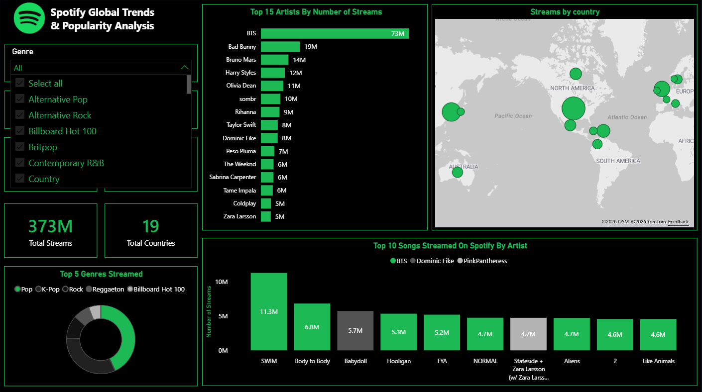This screenshot has width=702, height=392.
Task: Click the Hooligan song bar
Action: click(399, 332)
